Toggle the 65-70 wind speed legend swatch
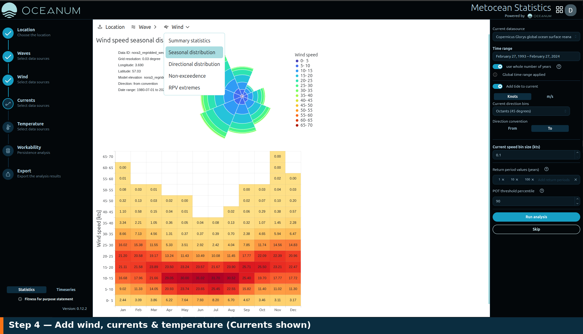This screenshot has height=334, width=583. coord(297,125)
